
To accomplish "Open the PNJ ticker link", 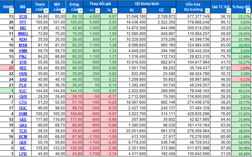I will (23, 57).
